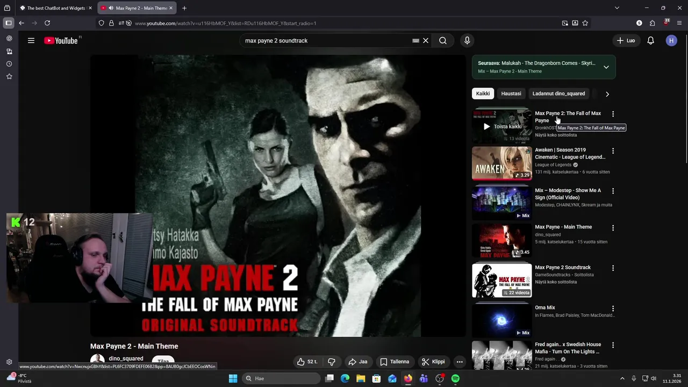Open options for Awaken Season 2019 video

(613, 151)
